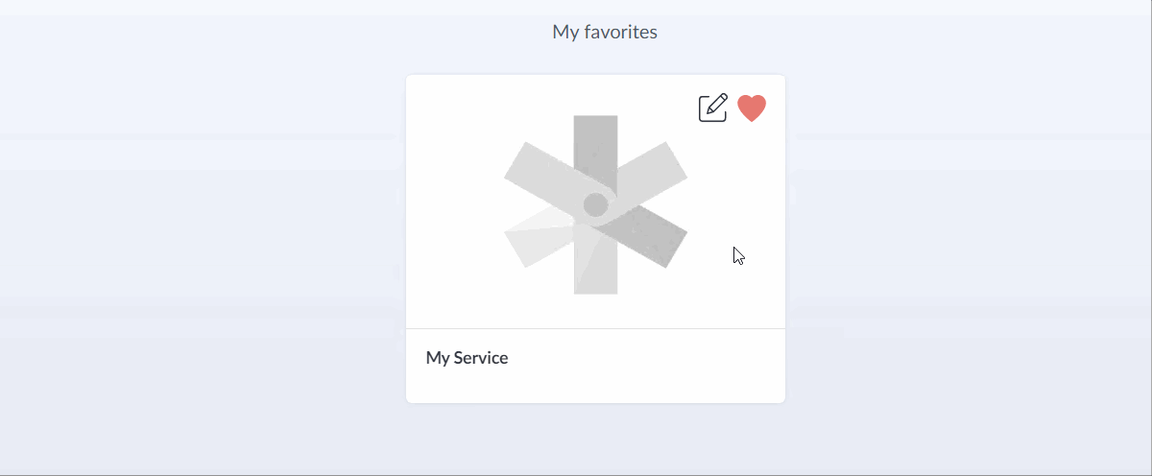This screenshot has height=476, width=1152.
Task: Launch the service named My Service
Action: pyautogui.click(x=467, y=358)
